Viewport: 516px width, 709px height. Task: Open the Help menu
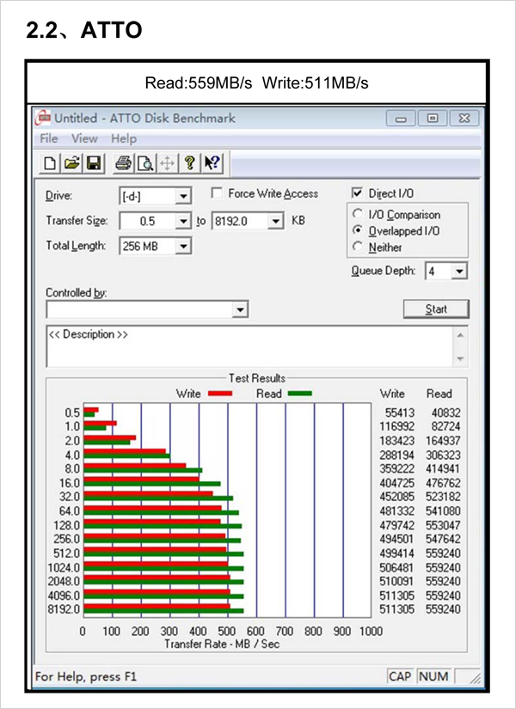[124, 139]
